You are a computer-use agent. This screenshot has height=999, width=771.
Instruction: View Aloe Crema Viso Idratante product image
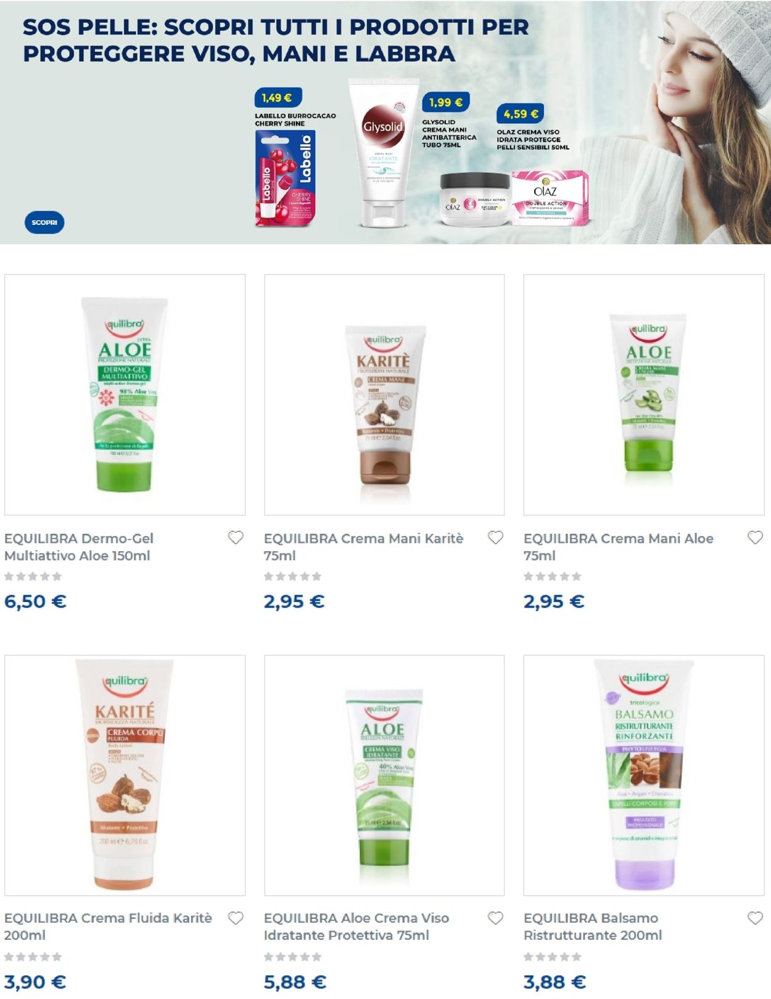[x=384, y=775]
